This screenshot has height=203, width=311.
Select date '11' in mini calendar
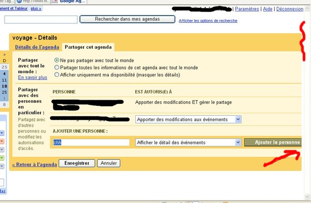click(x=4, y=80)
